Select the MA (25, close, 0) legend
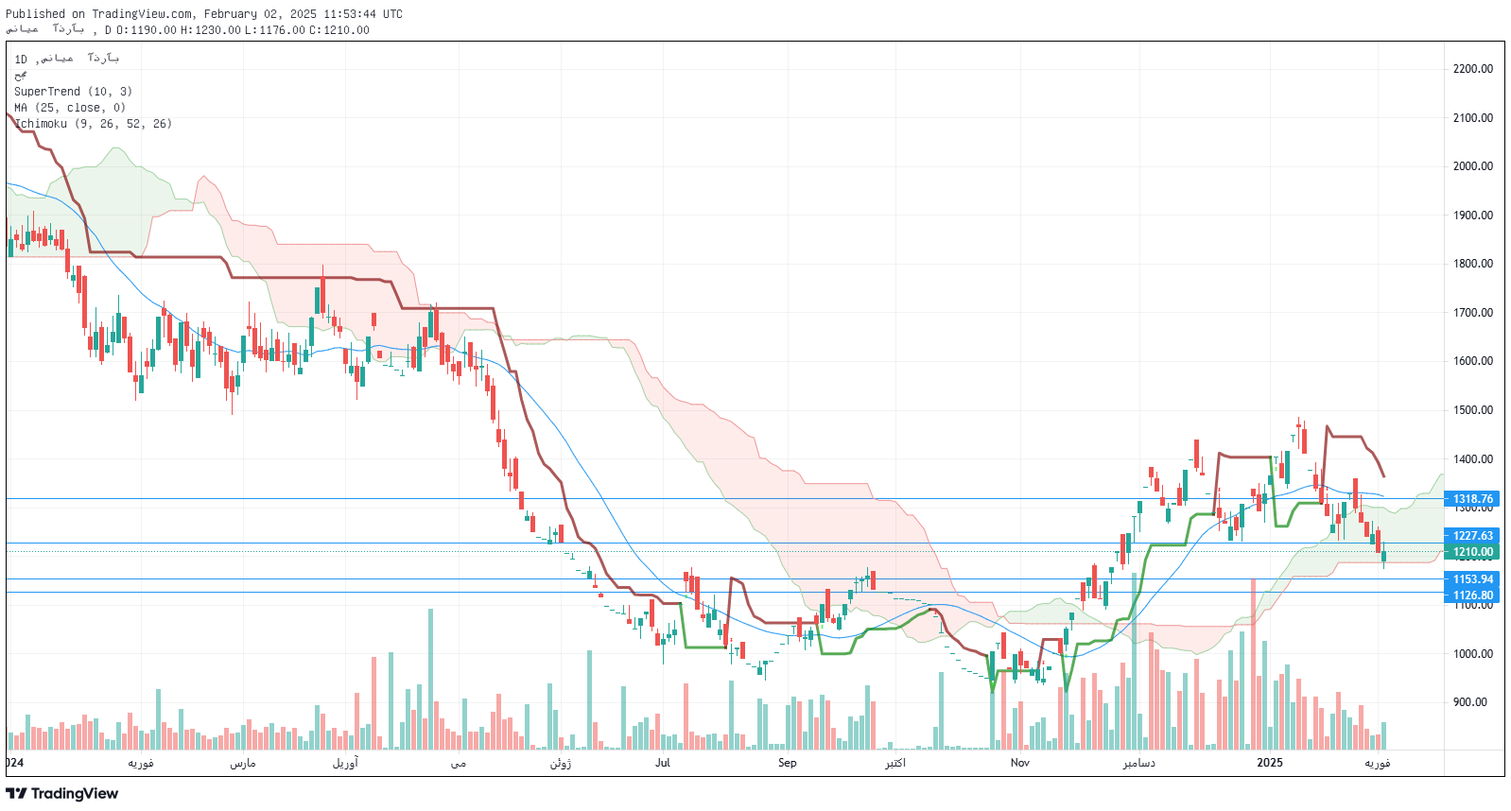1511x811 pixels. click(x=70, y=108)
